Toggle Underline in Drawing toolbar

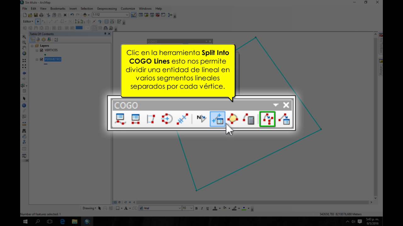tap(207, 208)
